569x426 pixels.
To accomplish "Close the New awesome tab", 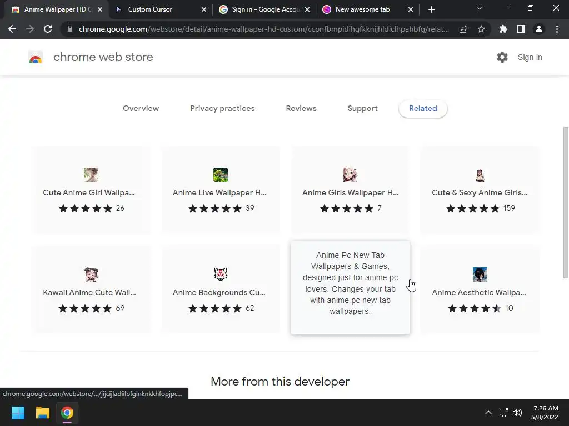I will coord(411,10).
